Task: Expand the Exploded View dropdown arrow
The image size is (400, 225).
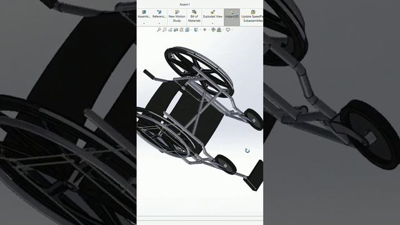Action: (x=212, y=23)
